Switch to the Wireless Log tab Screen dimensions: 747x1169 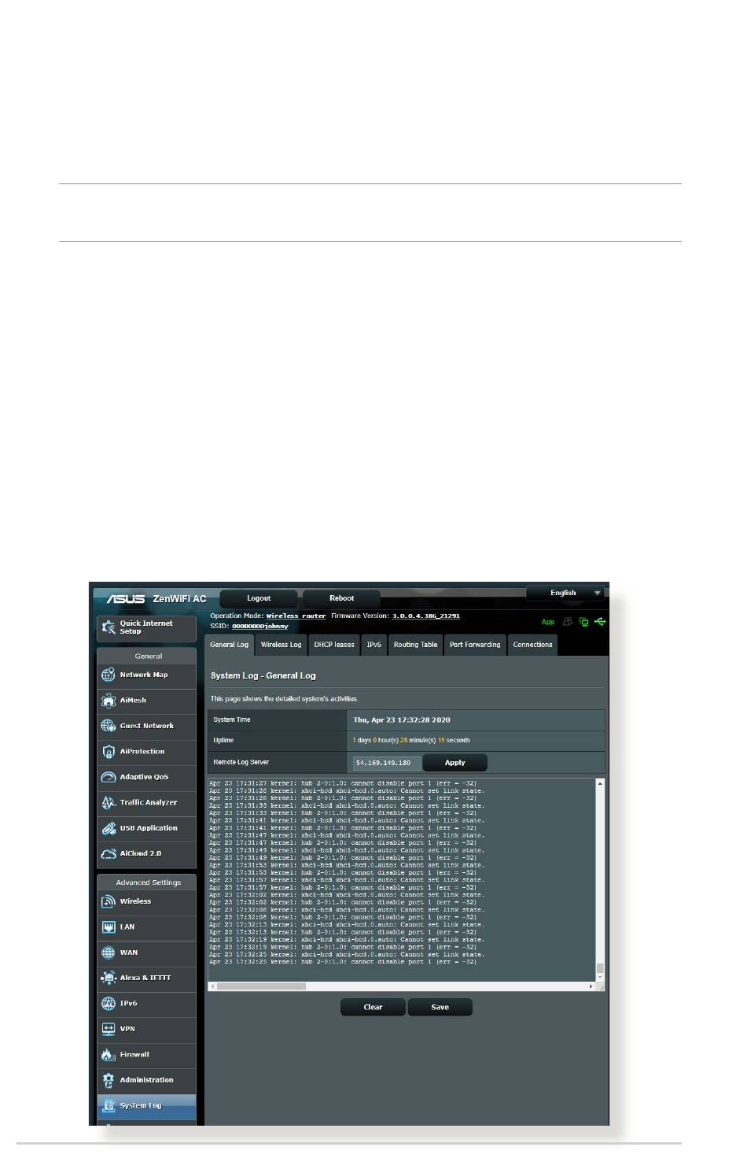(x=281, y=645)
